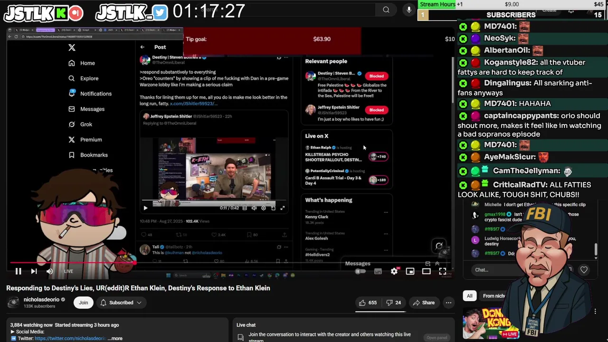Open the YouTube player settings gear

tap(394, 271)
